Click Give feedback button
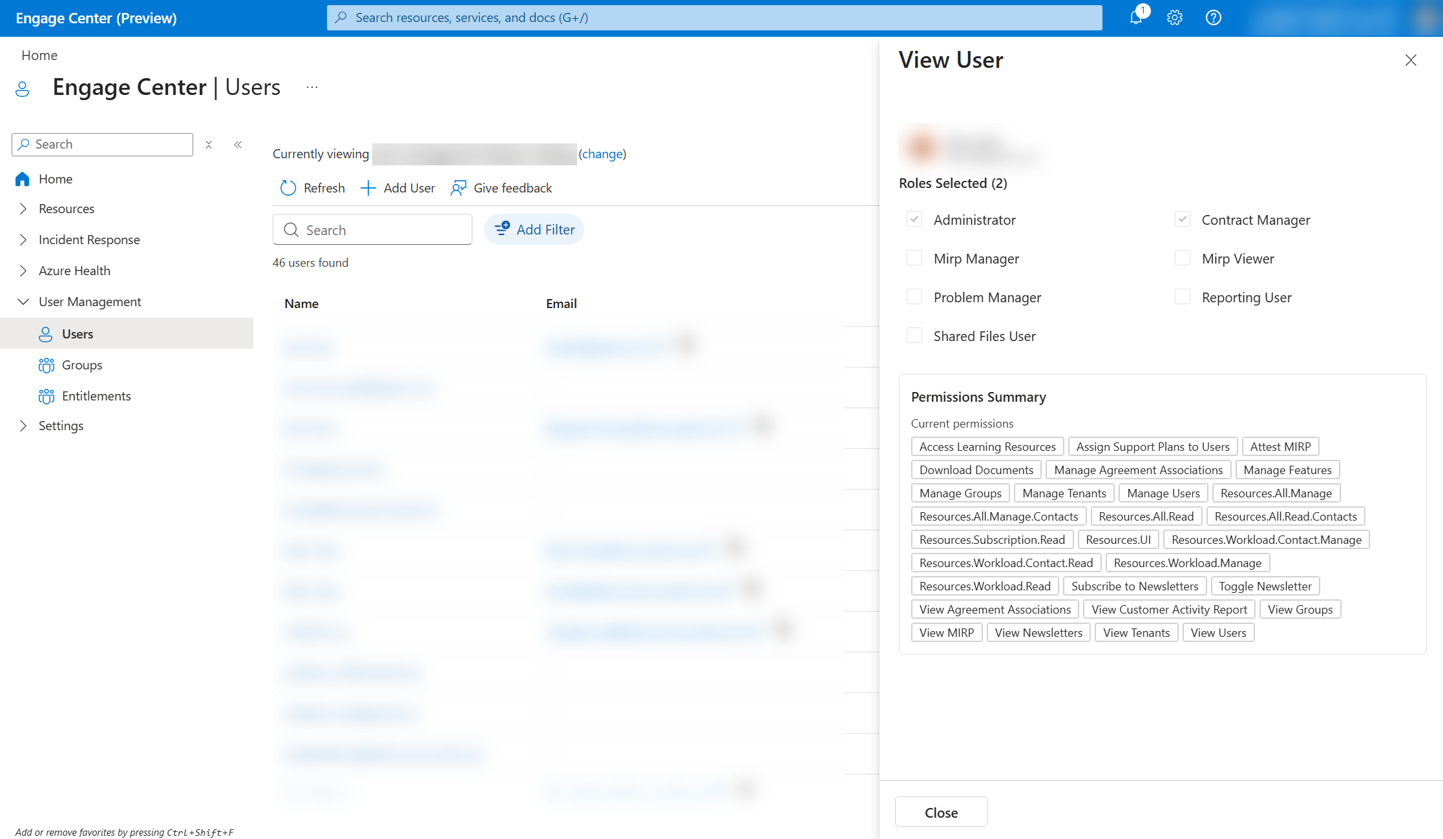The height and width of the screenshot is (839, 1443). [x=501, y=188]
